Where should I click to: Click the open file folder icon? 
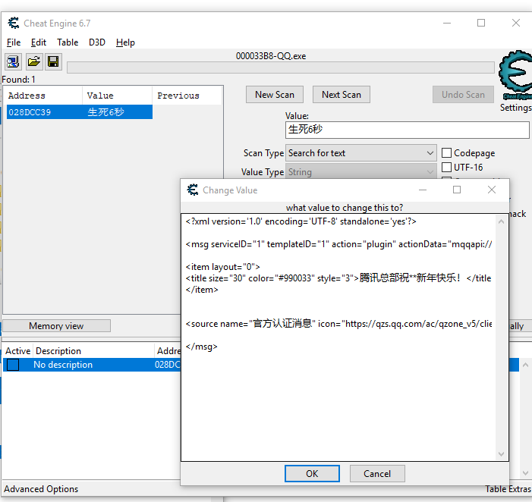(34, 61)
